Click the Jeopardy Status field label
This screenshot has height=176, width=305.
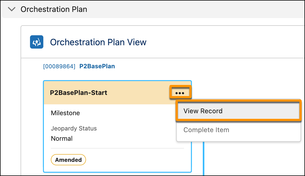(x=74, y=128)
